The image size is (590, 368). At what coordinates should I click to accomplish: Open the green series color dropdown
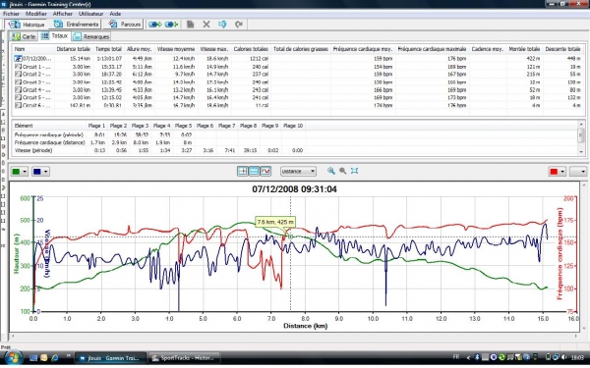(x=20, y=172)
